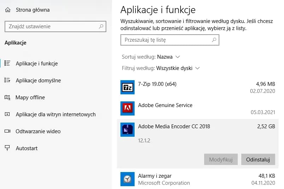Click the Mapy offline map icon
284x189 pixels.
7,98
